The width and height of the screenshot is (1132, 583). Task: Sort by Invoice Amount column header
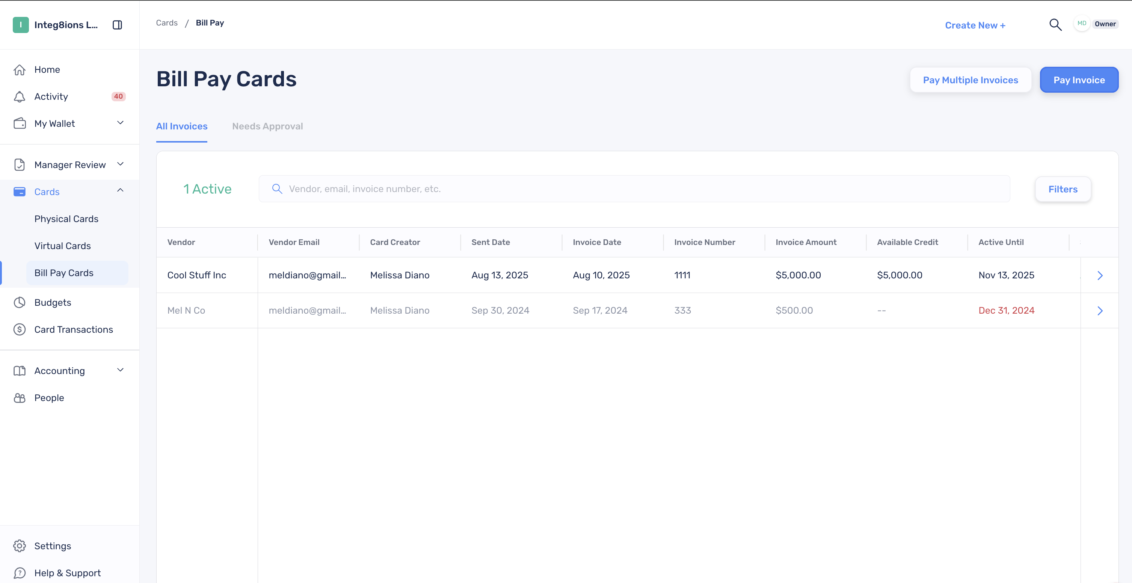[x=806, y=242]
